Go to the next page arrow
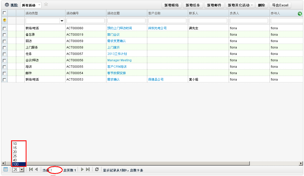The width and height of the screenshot is (304, 176). [x=82, y=169]
